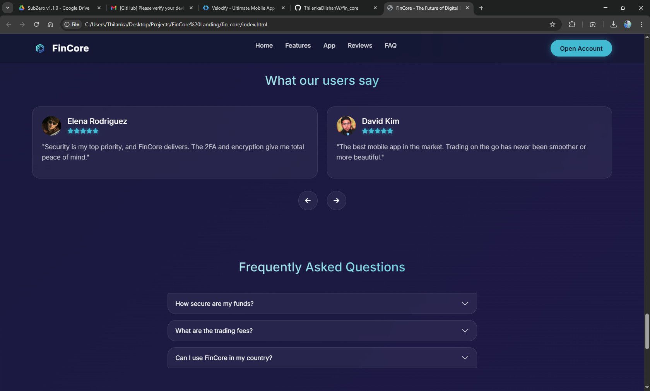Show previous testimonial with left arrow
The height and width of the screenshot is (391, 650).
308,201
